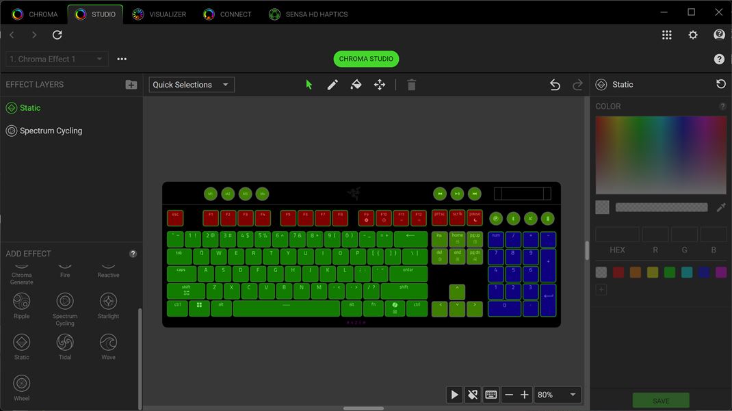This screenshot has width=732, height=411.
Task: Go forward with the forward arrow
Action: pyautogui.click(x=34, y=35)
